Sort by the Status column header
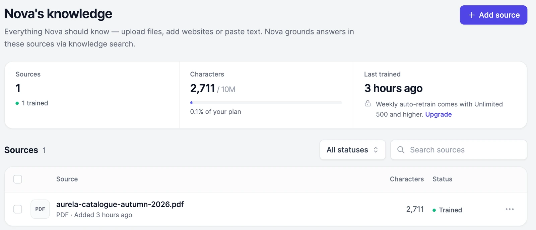The height and width of the screenshot is (230, 536). coord(442,179)
